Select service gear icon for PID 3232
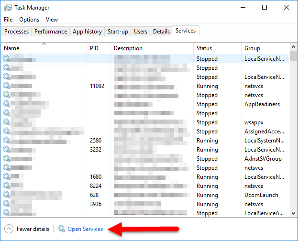This screenshot has width=298, height=241. 7,149
